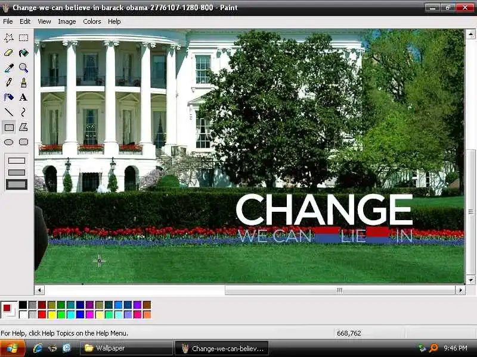Viewport: 477px width, 357px height.
Task: Select the pale yellow palette color
Action: coord(99,315)
